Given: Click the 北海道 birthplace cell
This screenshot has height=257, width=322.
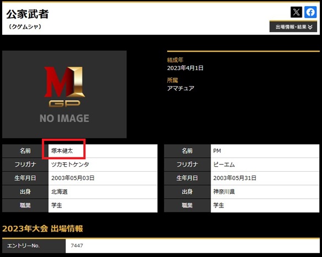Looking at the screenshot, I should pos(103,192).
